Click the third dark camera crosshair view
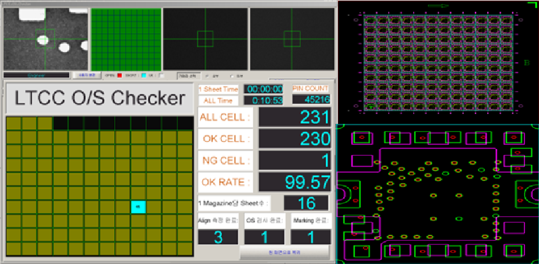 [x=205, y=39]
